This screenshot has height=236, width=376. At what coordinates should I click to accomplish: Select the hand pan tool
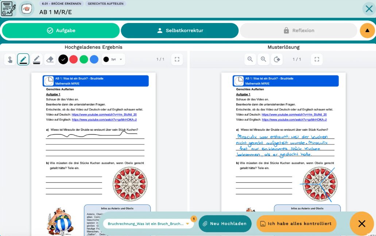pos(10,59)
